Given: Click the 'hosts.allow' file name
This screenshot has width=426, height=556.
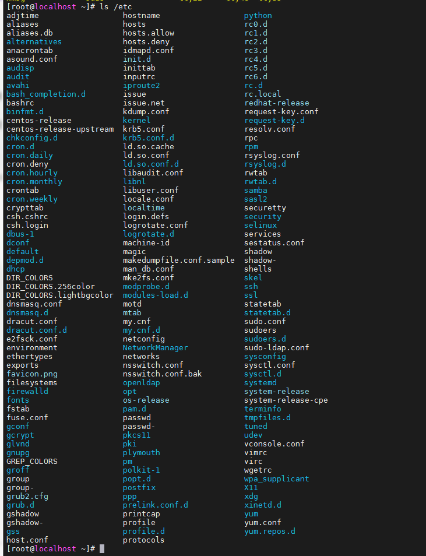Looking at the screenshot, I should 148,33.
